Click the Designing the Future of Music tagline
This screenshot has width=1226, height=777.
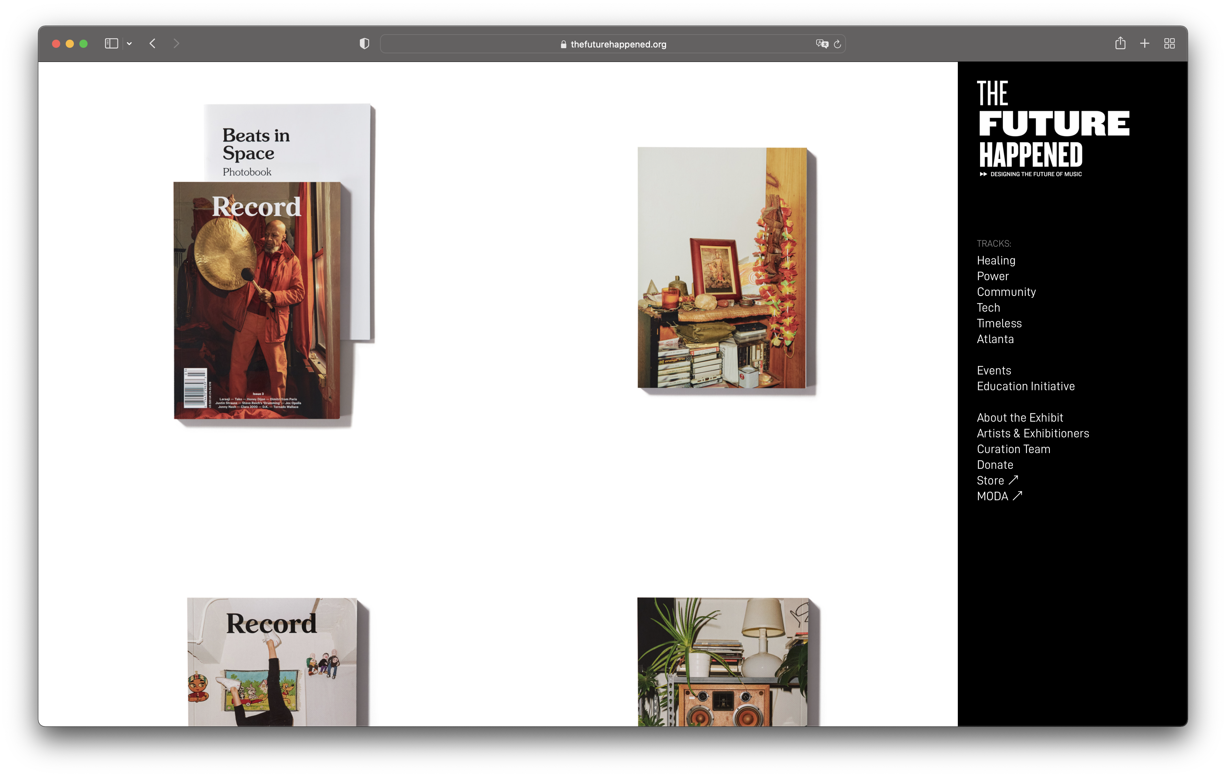click(1030, 174)
